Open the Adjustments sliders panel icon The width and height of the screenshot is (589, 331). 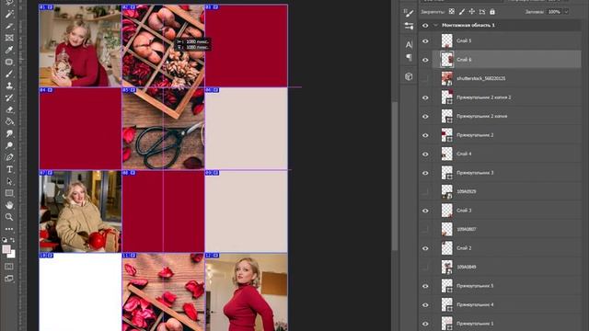pyautogui.click(x=409, y=26)
